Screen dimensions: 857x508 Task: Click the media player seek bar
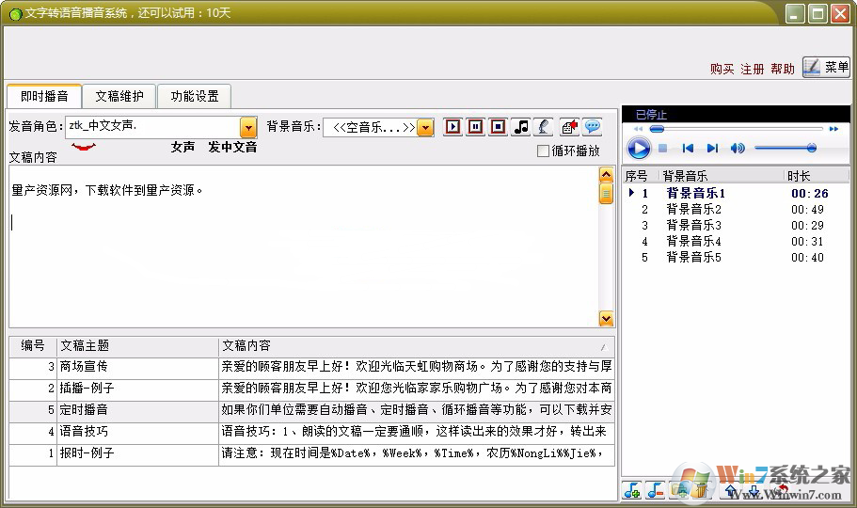tap(736, 129)
